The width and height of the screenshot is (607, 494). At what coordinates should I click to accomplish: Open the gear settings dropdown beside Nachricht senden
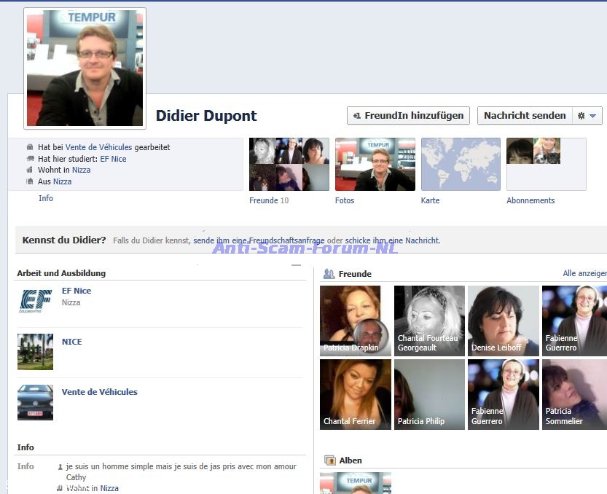pos(587,116)
